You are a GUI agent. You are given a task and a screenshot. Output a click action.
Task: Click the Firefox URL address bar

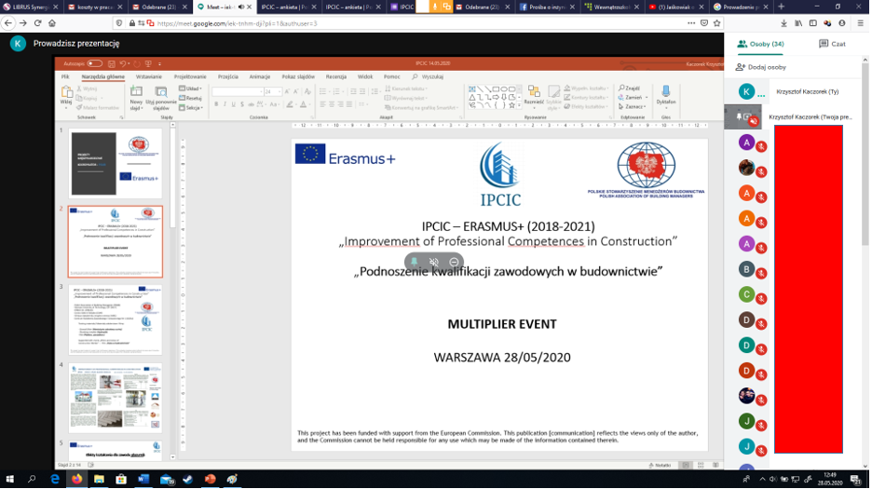coord(417,23)
